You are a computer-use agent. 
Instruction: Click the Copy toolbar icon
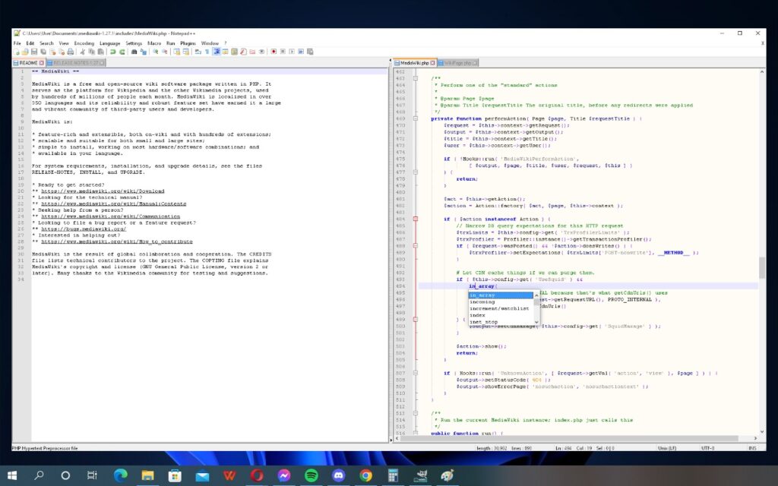(91, 52)
